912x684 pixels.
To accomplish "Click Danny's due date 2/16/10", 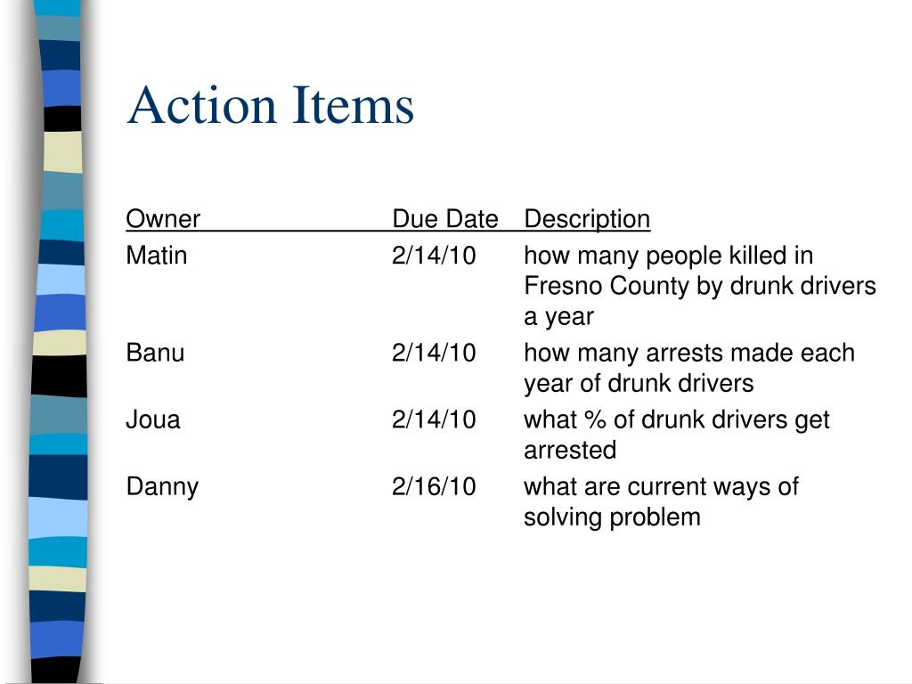I will [434, 486].
